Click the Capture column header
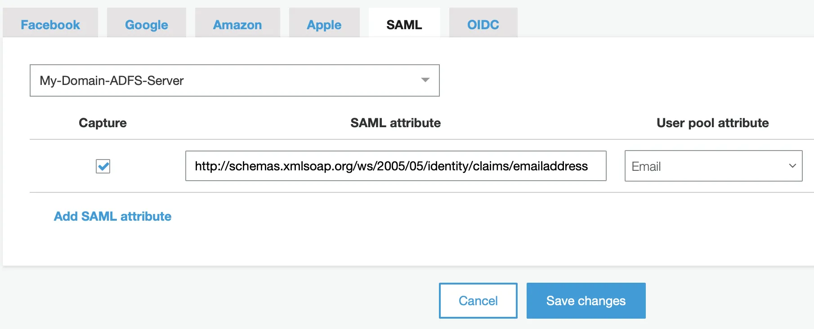 [x=103, y=122]
